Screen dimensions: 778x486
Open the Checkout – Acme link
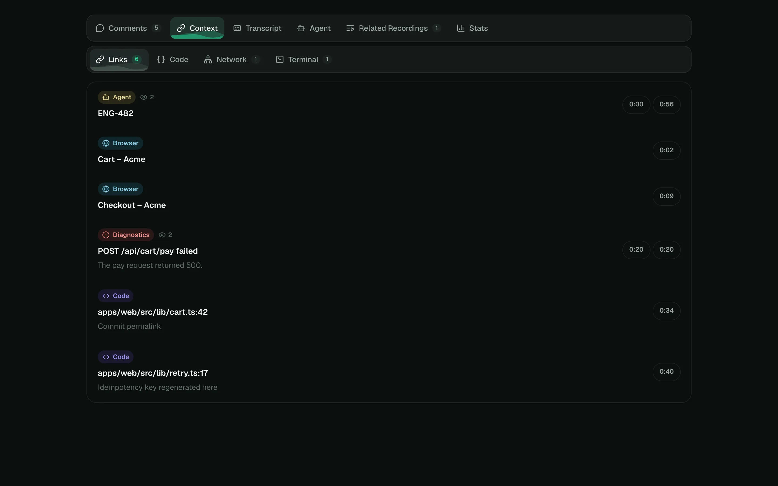[x=132, y=205]
